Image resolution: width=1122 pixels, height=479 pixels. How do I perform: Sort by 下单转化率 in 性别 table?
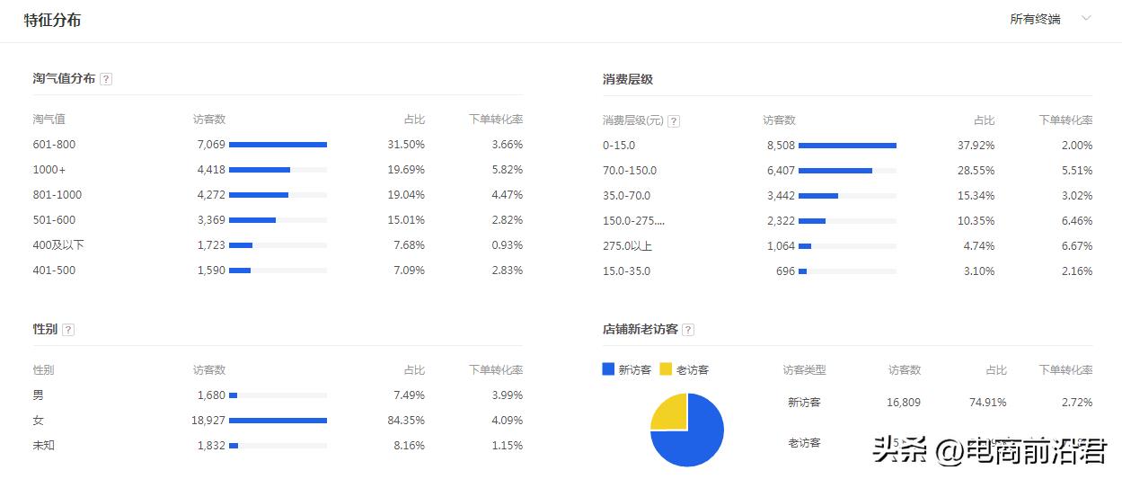[x=496, y=370]
